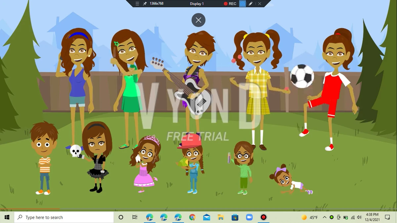This screenshot has width=397, height=223.
Task: Open the recorder hamburger menu
Action: 137,4
